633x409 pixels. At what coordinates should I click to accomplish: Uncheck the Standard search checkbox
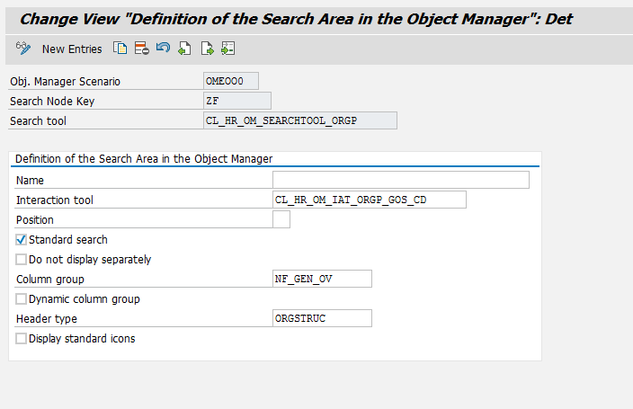(22, 240)
